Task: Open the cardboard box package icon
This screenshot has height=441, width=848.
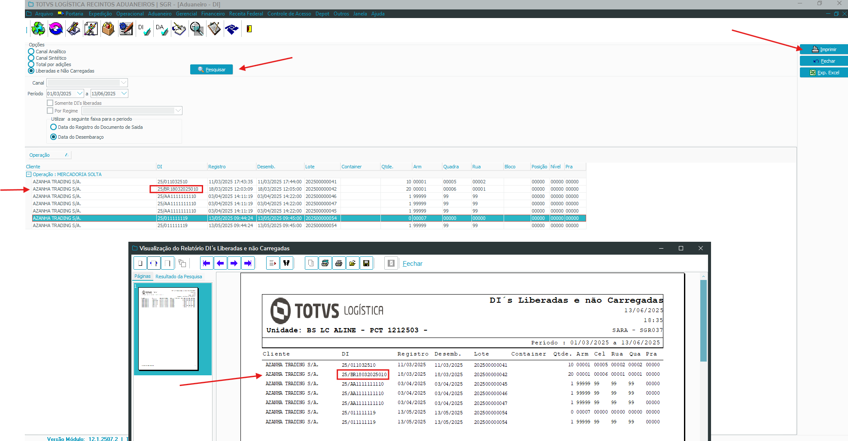Action: click(x=108, y=29)
